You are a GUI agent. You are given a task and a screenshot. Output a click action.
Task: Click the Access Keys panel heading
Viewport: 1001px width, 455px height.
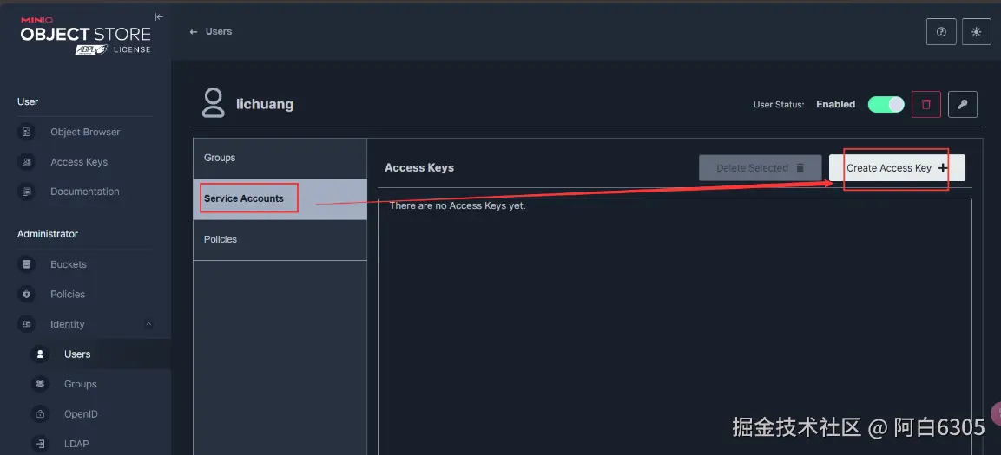click(419, 168)
